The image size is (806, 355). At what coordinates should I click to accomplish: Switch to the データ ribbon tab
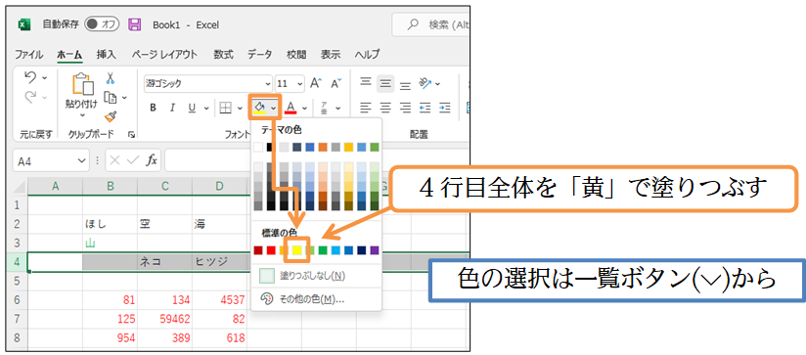point(259,55)
